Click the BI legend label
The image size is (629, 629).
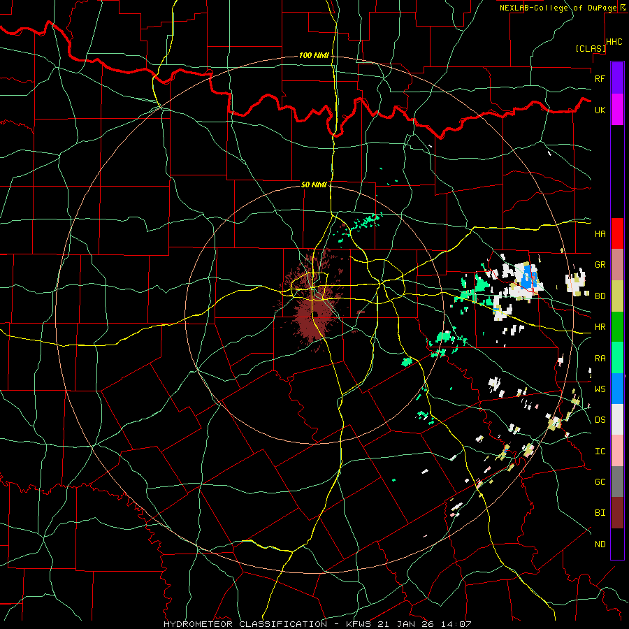600,513
